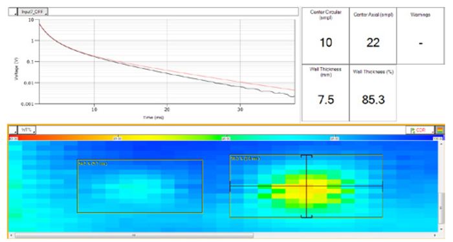Select the Warnings dash value
453x242 pixels.
(421, 43)
